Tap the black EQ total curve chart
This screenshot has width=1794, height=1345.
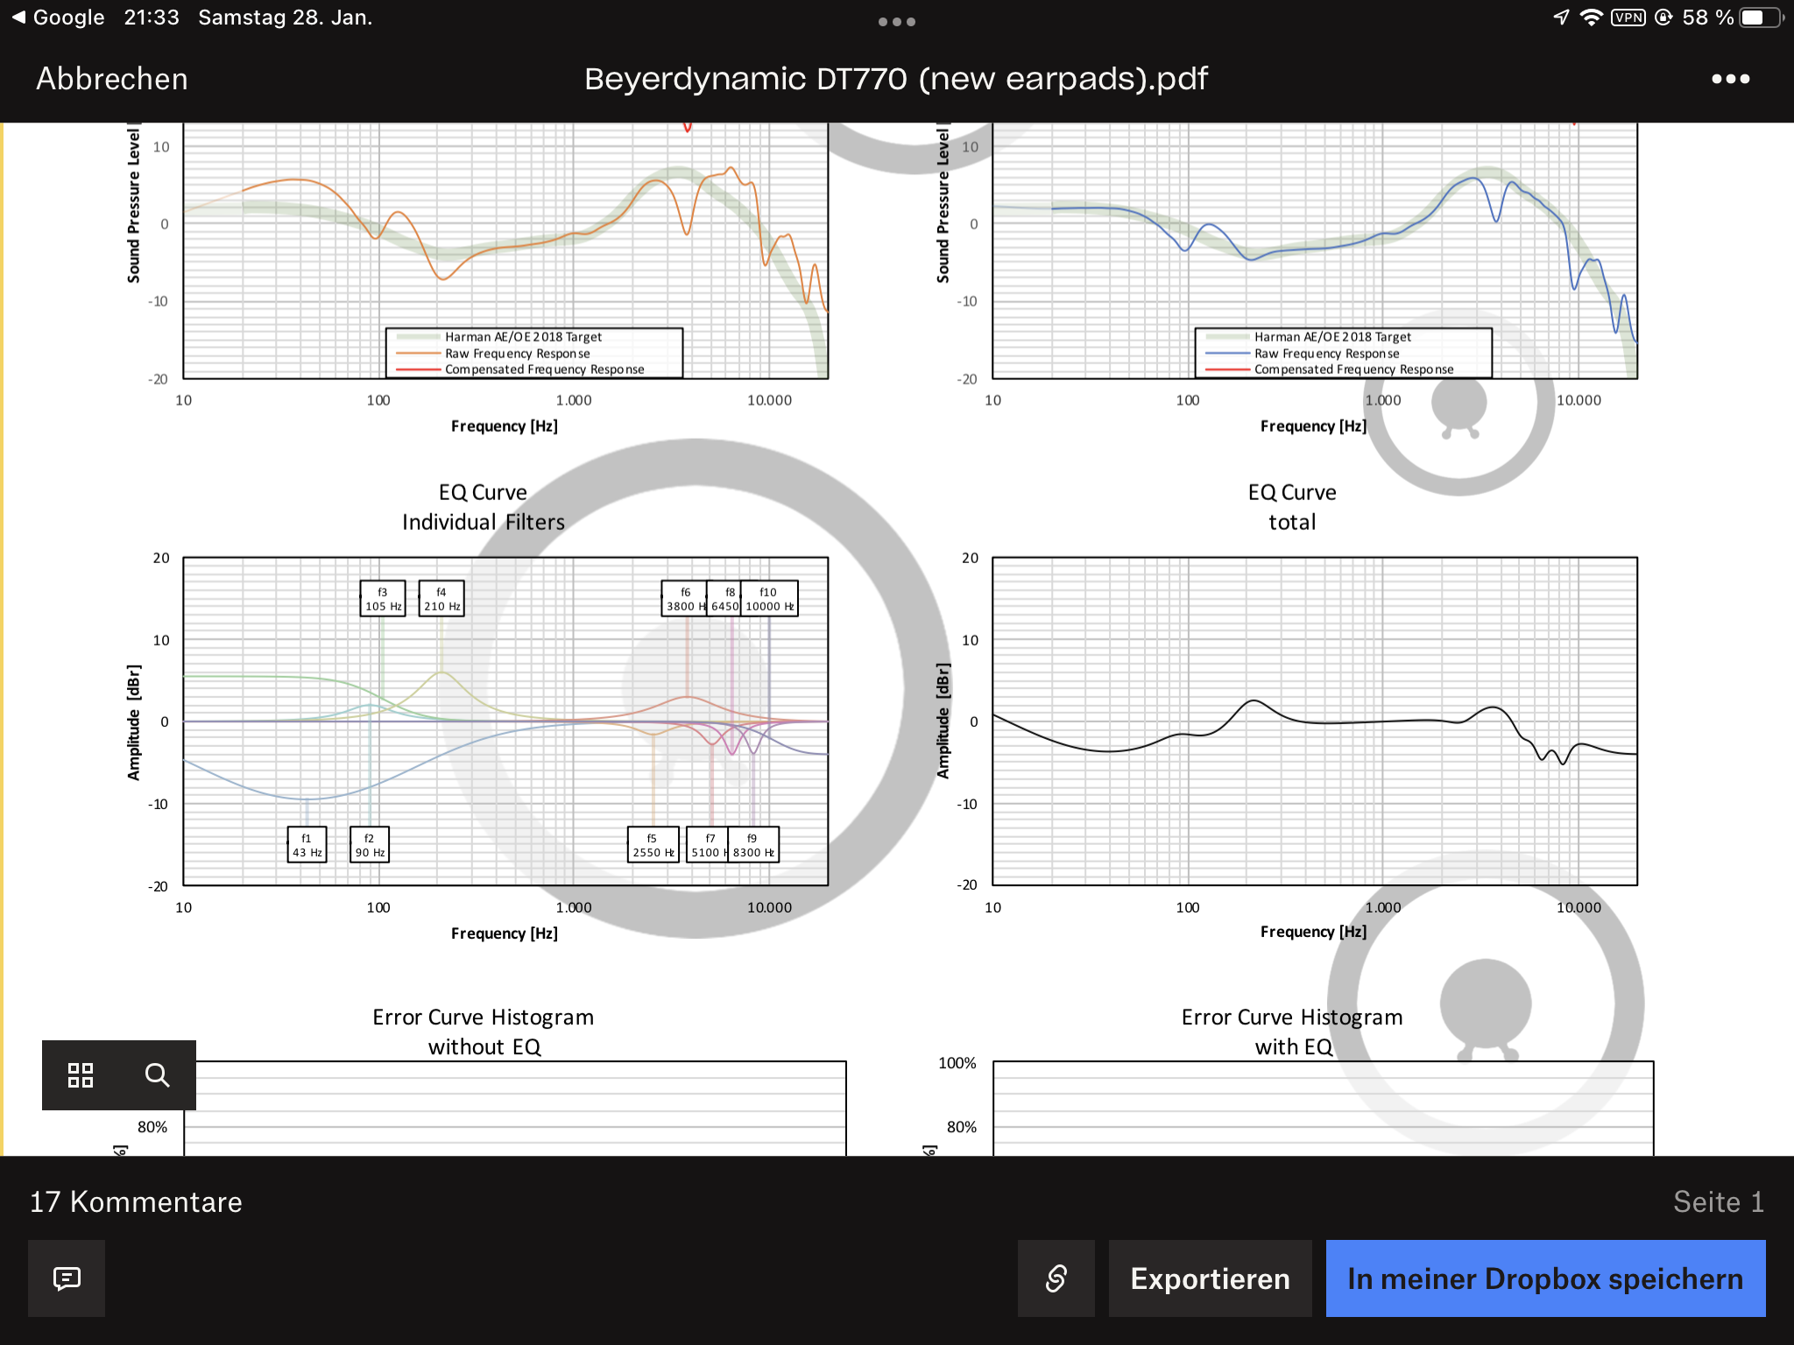pyautogui.click(x=1314, y=721)
